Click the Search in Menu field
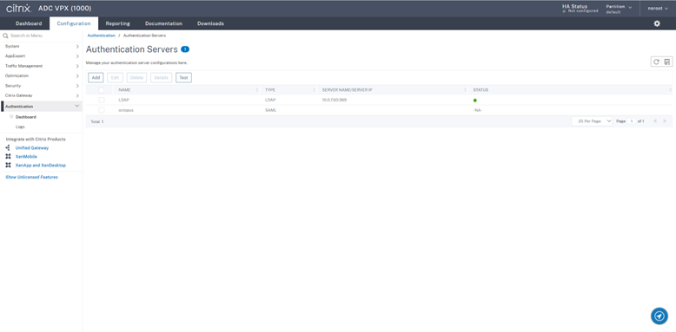The image size is (676, 332). click(43, 36)
